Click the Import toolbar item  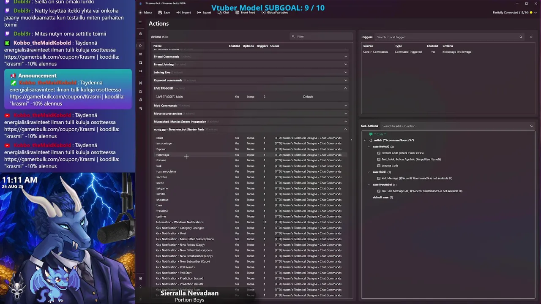pyautogui.click(x=183, y=12)
